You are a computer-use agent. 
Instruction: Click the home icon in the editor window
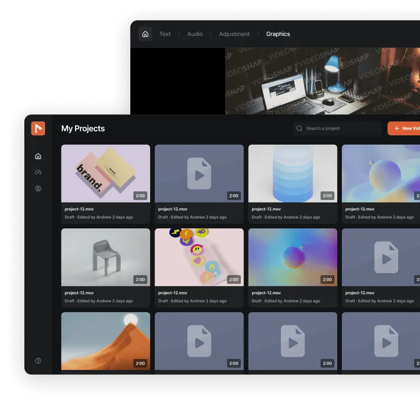[145, 34]
